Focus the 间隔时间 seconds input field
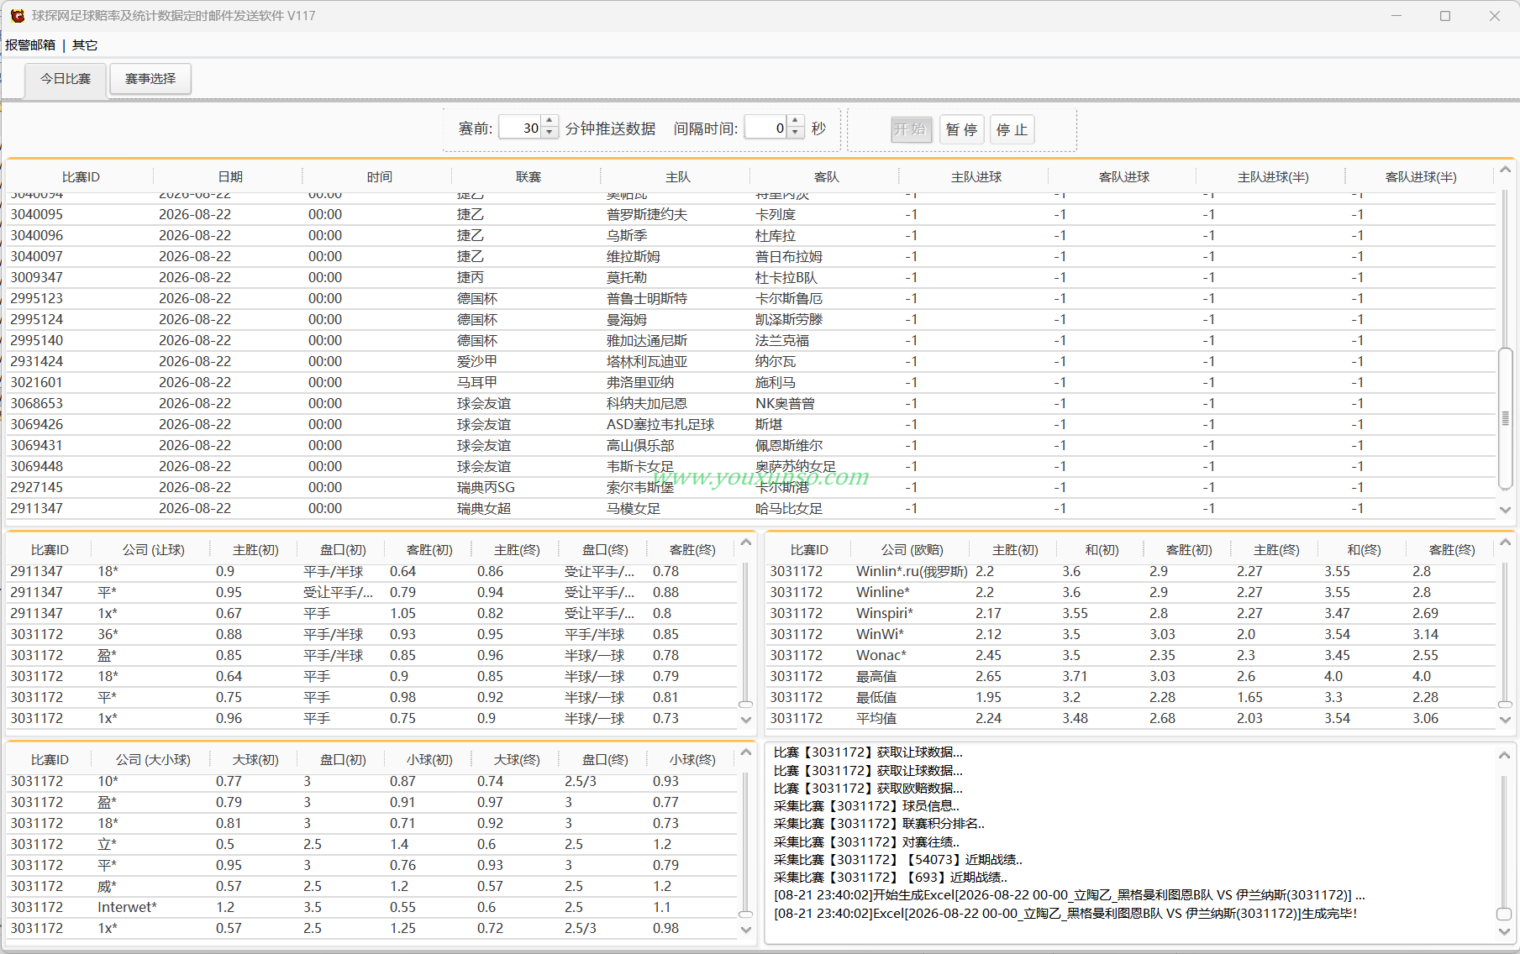Viewport: 1520px width, 954px height. (766, 128)
